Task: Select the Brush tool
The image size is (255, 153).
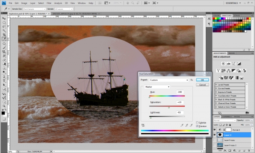Action: pos(4,48)
